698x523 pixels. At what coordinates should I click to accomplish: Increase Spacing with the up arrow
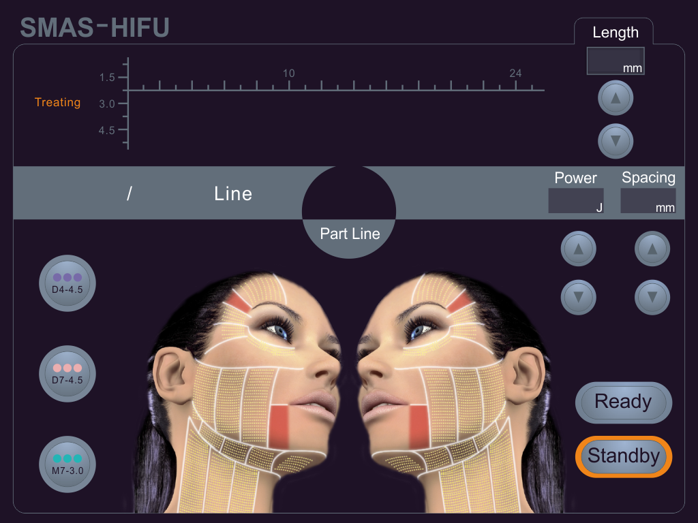tap(652, 249)
